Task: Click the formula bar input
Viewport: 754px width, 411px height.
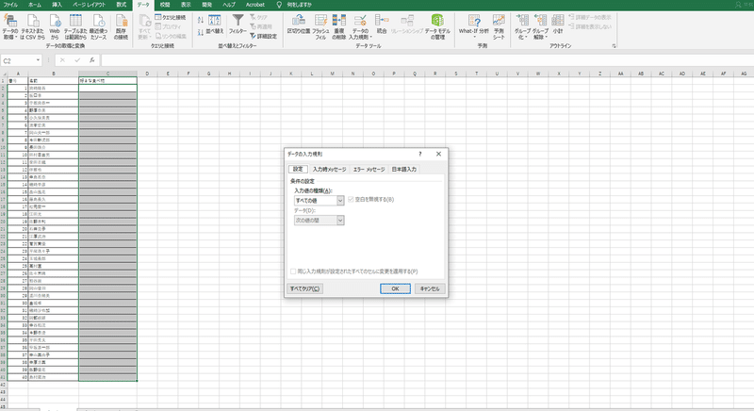Action: click(426, 60)
